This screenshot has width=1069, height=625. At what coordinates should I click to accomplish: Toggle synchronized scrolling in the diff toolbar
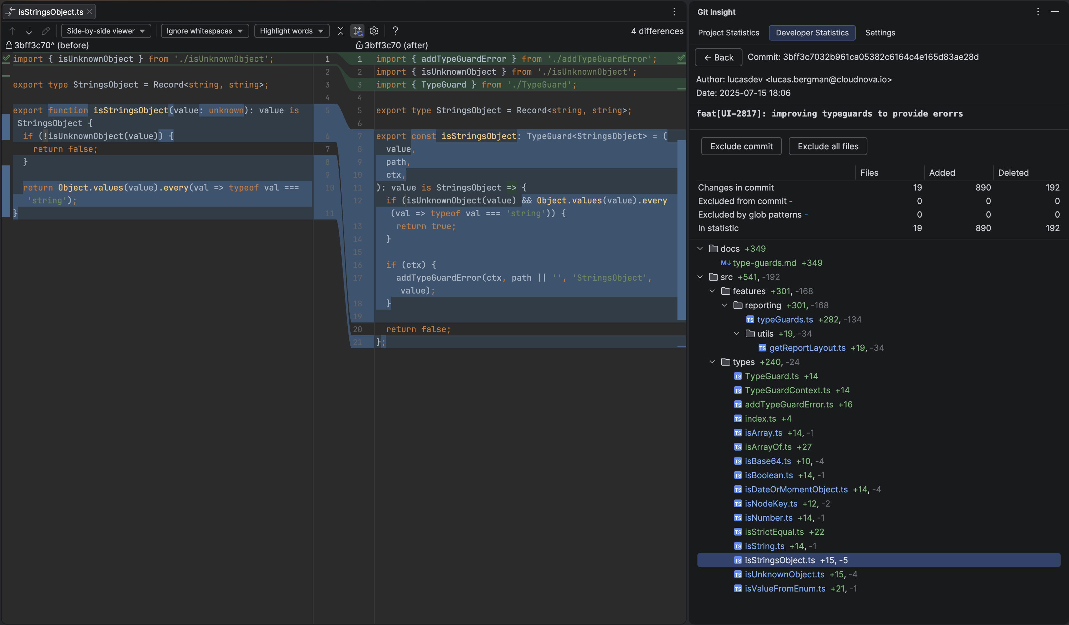[x=357, y=31]
